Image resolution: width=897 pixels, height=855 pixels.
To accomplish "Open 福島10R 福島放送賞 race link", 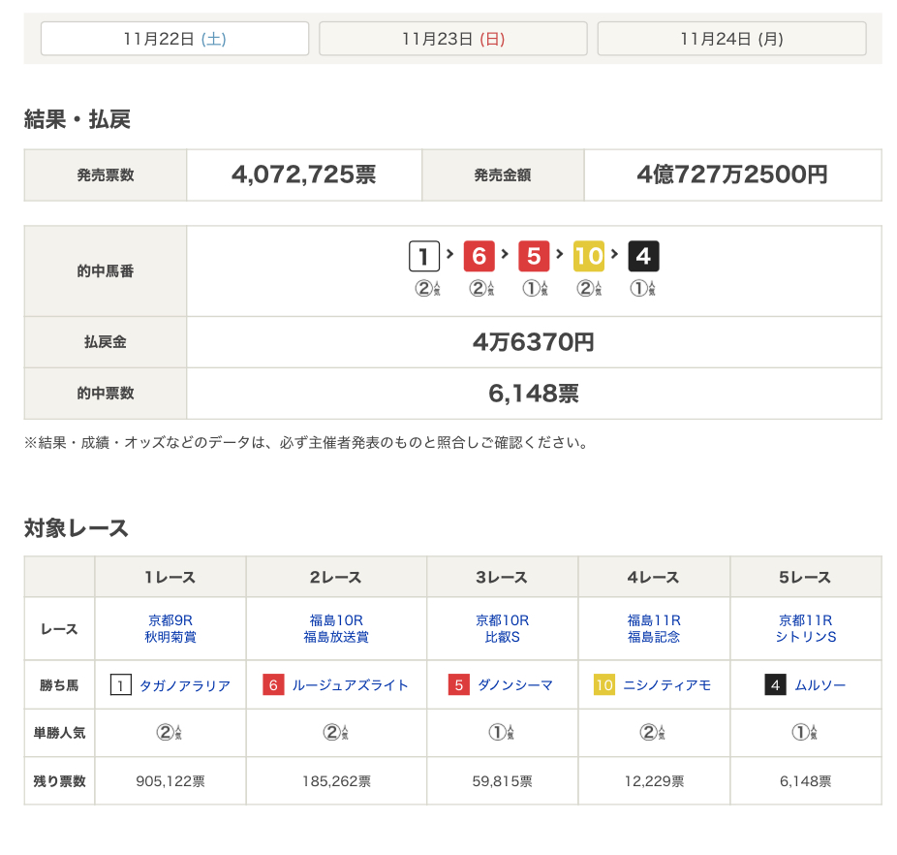I will coord(336,628).
